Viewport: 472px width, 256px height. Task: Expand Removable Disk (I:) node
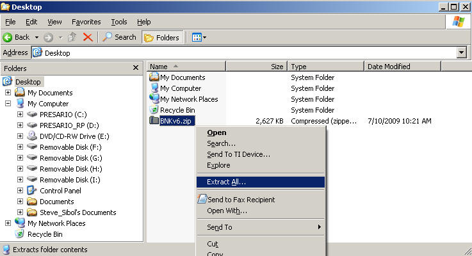point(20,180)
